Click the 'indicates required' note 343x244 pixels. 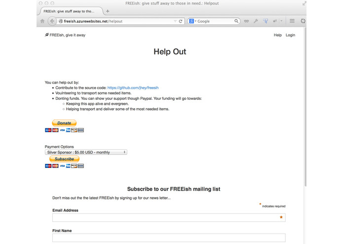point(273,206)
